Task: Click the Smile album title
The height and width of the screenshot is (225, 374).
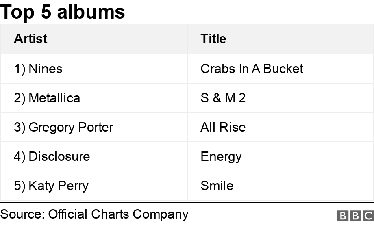Action: point(217,186)
